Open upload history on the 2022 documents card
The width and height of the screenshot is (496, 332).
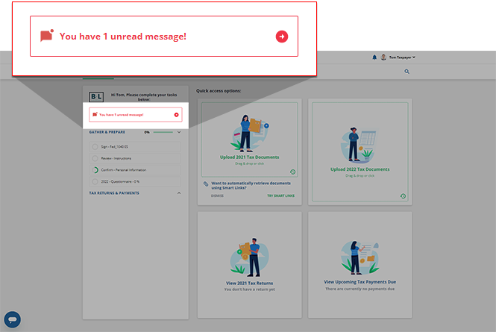tap(403, 196)
